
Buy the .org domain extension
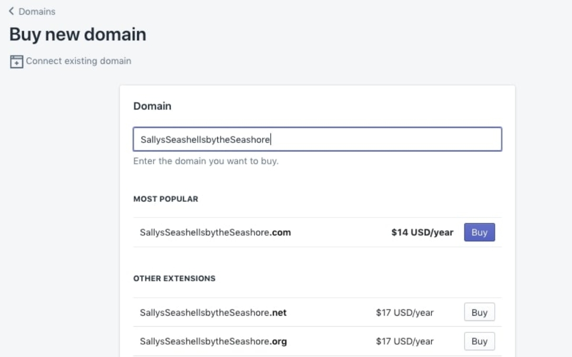coord(480,341)
